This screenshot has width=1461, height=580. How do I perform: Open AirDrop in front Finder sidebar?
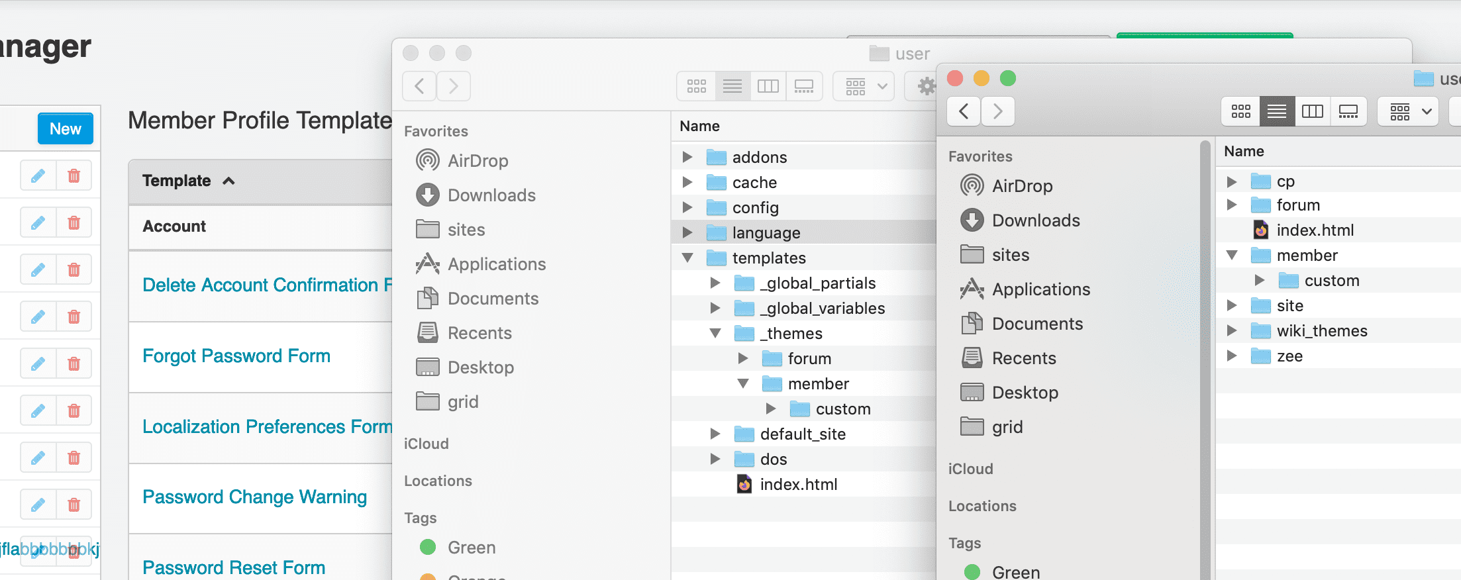click(1021, 186)
